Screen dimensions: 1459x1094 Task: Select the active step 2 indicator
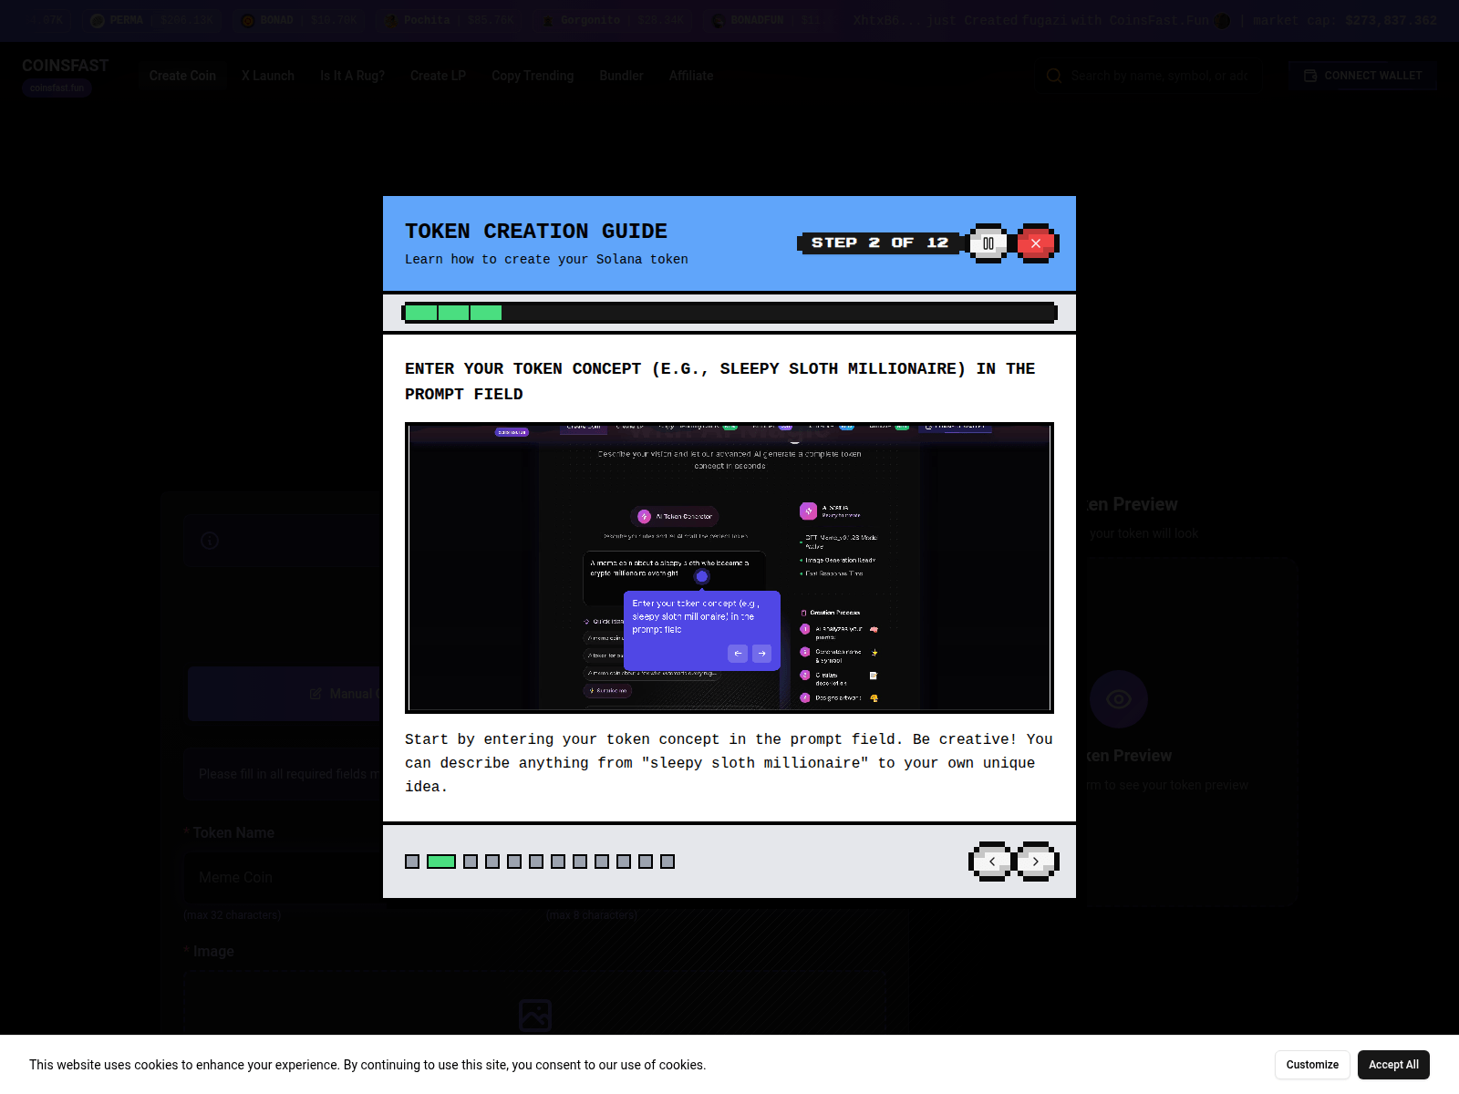coord(441,862)
